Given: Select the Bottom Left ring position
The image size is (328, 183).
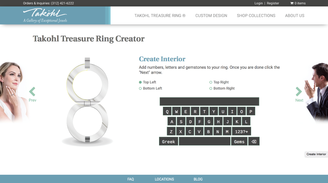Looking at the screenshot, I should click(x=151, y=88).
